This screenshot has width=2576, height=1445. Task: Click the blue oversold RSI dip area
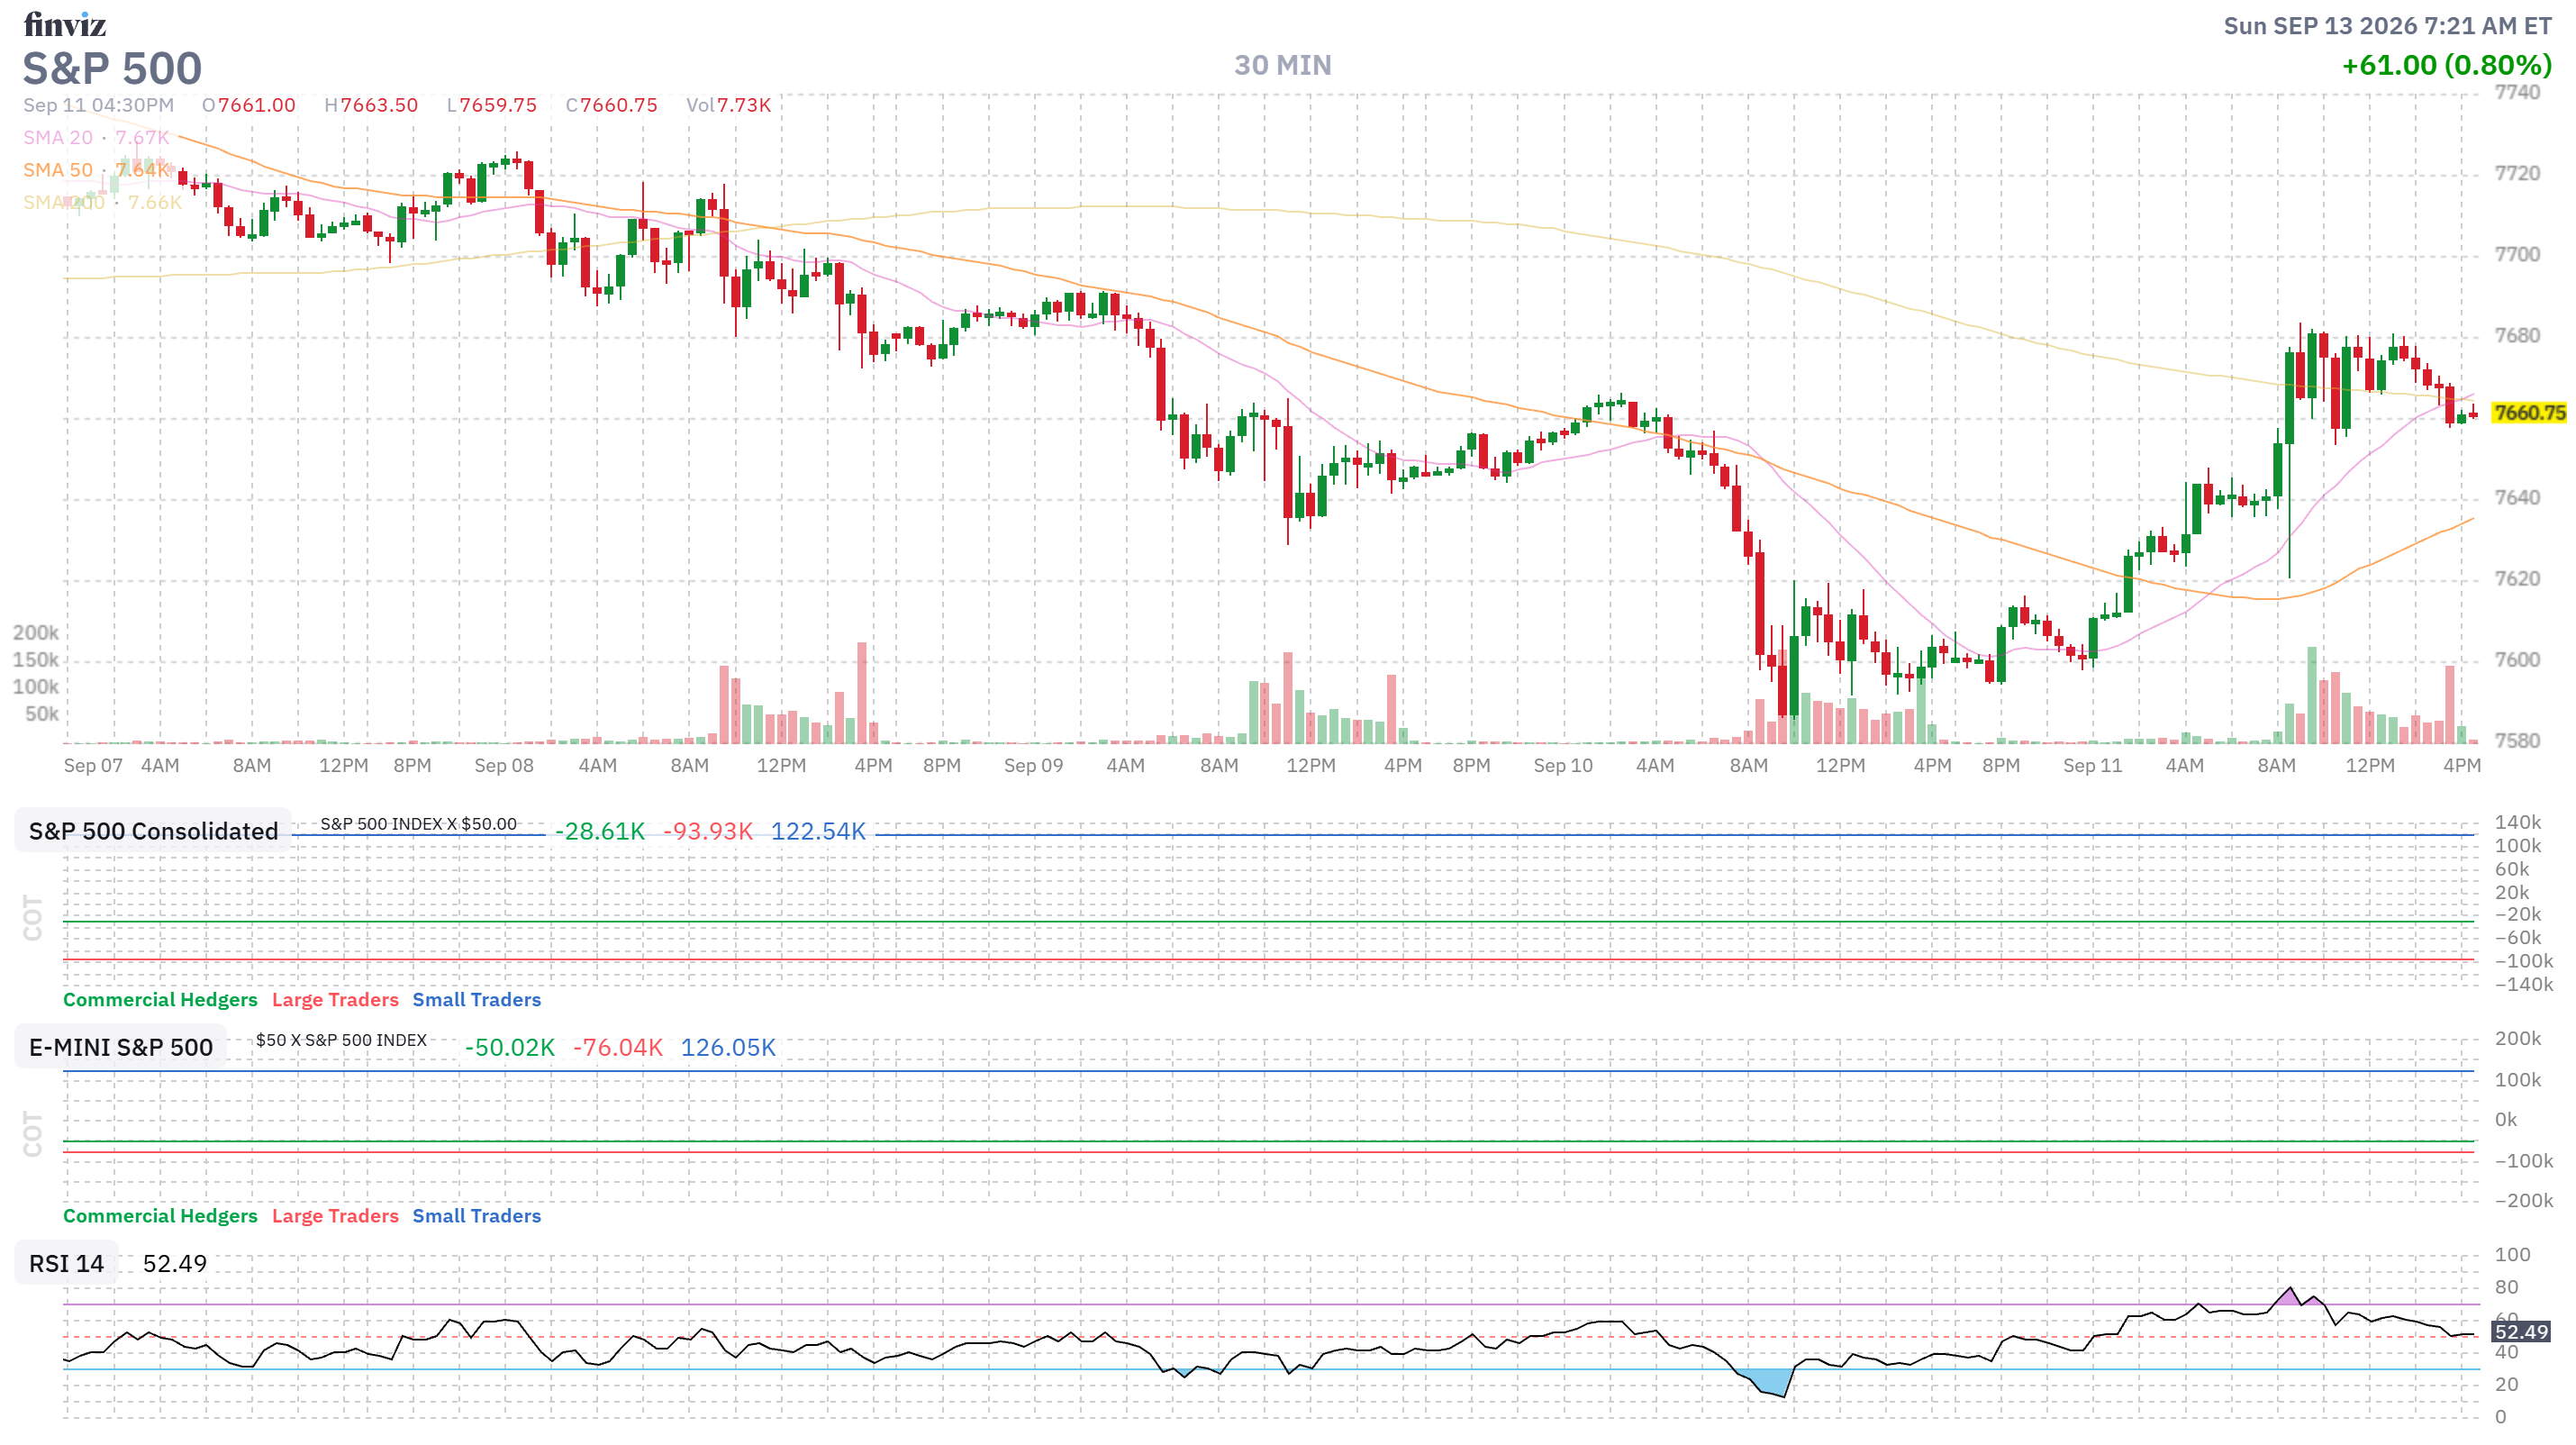point(1765,1382)
